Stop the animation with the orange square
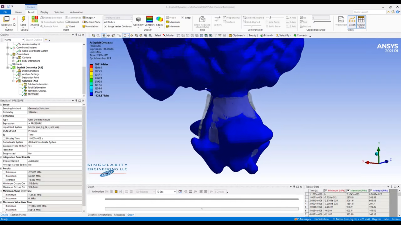401x225 pixels. click(116, 192)
